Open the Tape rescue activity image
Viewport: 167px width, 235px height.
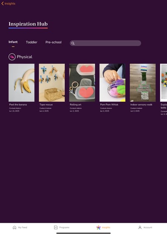coord(52,83)
